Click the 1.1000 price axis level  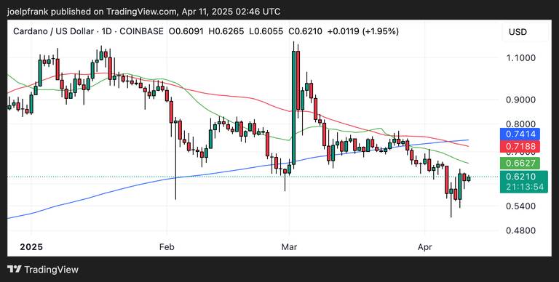[520, 58]
